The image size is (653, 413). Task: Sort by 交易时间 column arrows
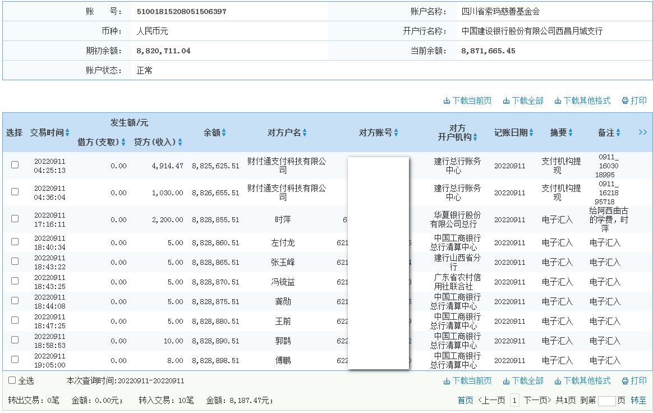67,132
